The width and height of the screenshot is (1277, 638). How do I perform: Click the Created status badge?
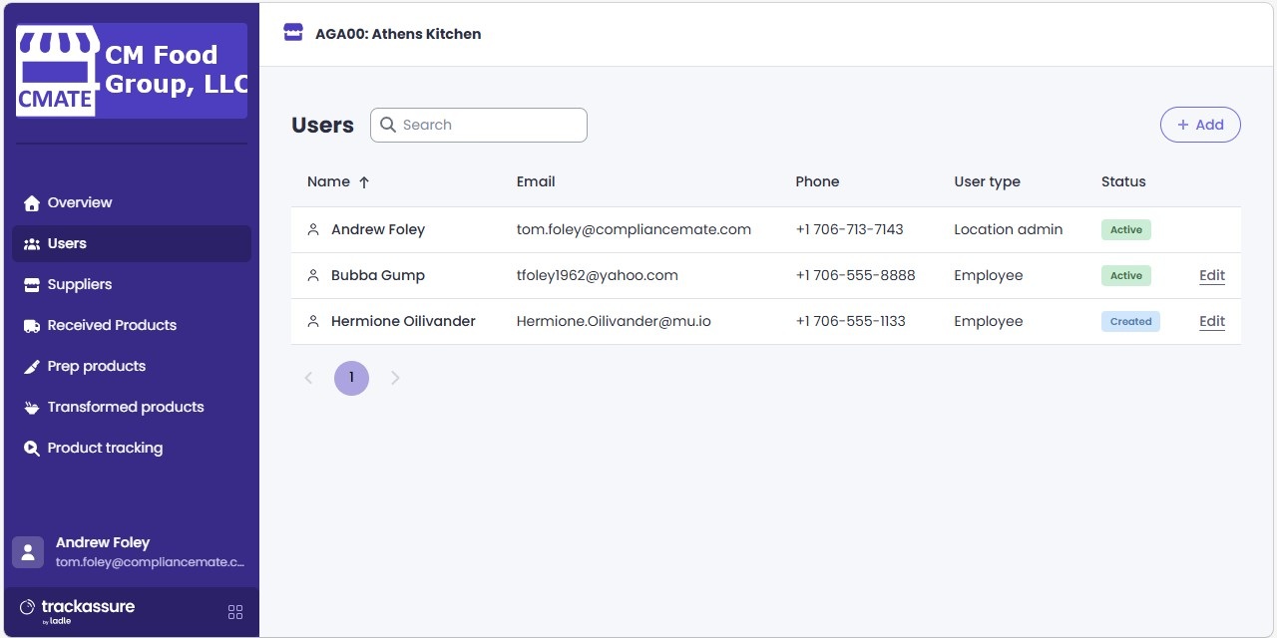point(1130,321)
